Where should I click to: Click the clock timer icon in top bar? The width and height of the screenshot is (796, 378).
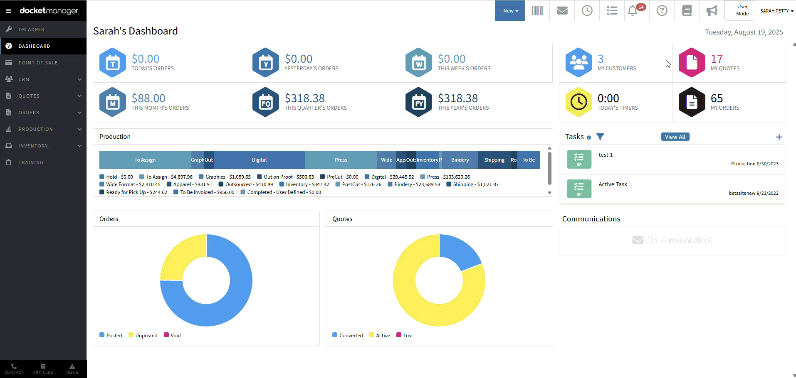[x=587, y=11]
